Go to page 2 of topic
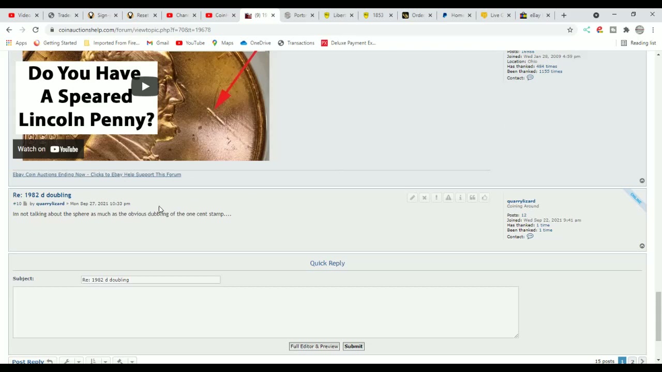This screenshot has width=662, height=372. (632, 361)
